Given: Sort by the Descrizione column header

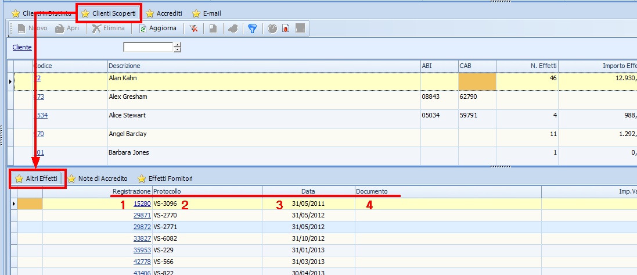Looking at the screenshot, I should [124, 66].
